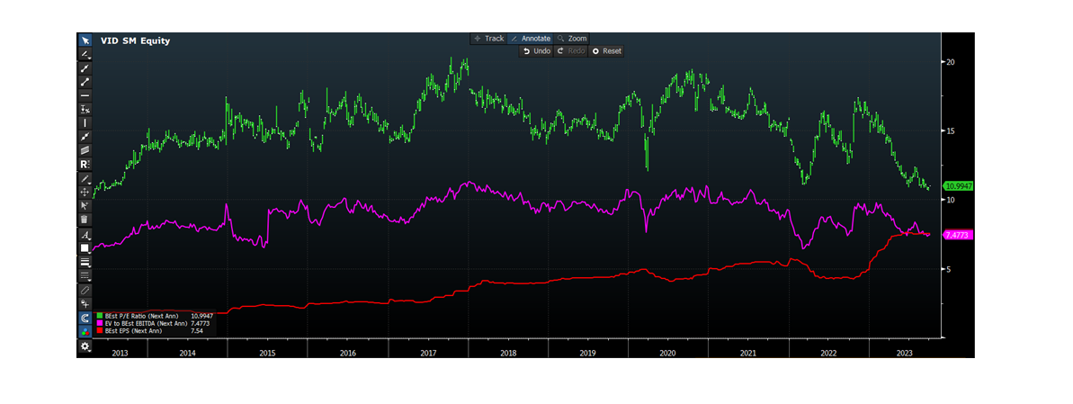The width and height of the screenshot is (1073, 404).
Task: Switch to Track mode
Action: pos(488,39)
